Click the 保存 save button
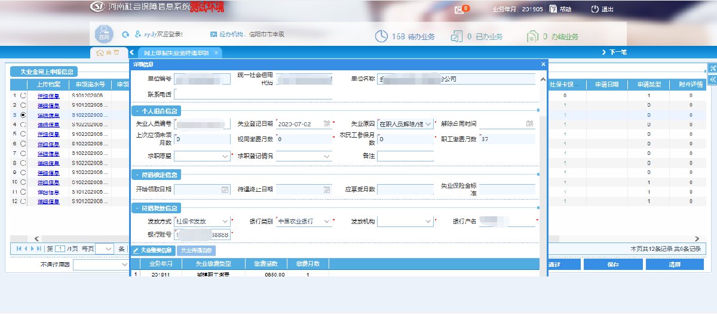 (x=612, y=265)
